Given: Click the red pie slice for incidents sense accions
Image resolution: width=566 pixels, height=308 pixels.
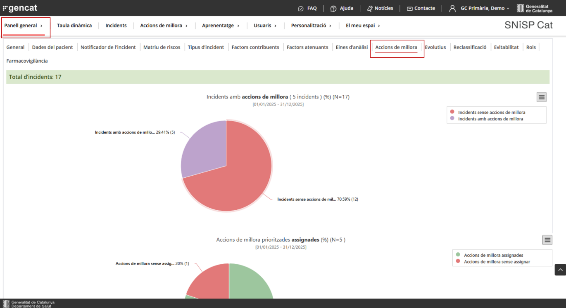Looking at the screenshot, I should coord(242,177).
